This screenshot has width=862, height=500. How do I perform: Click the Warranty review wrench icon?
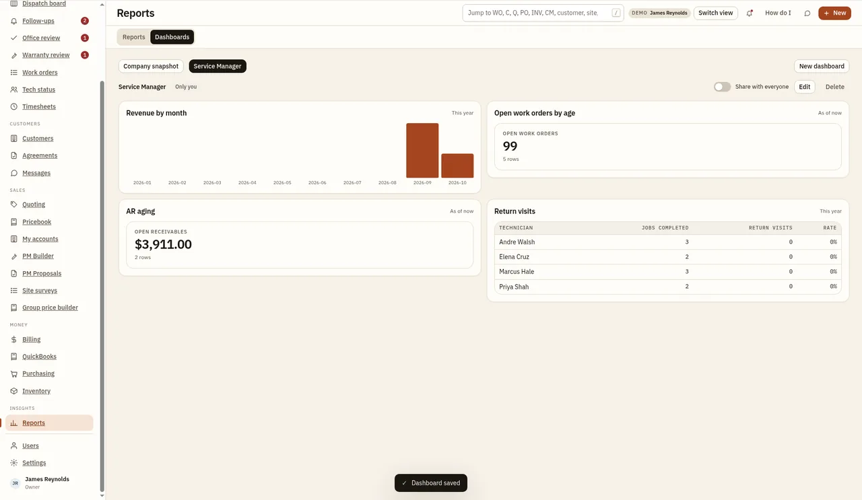(x=14, y=55)
